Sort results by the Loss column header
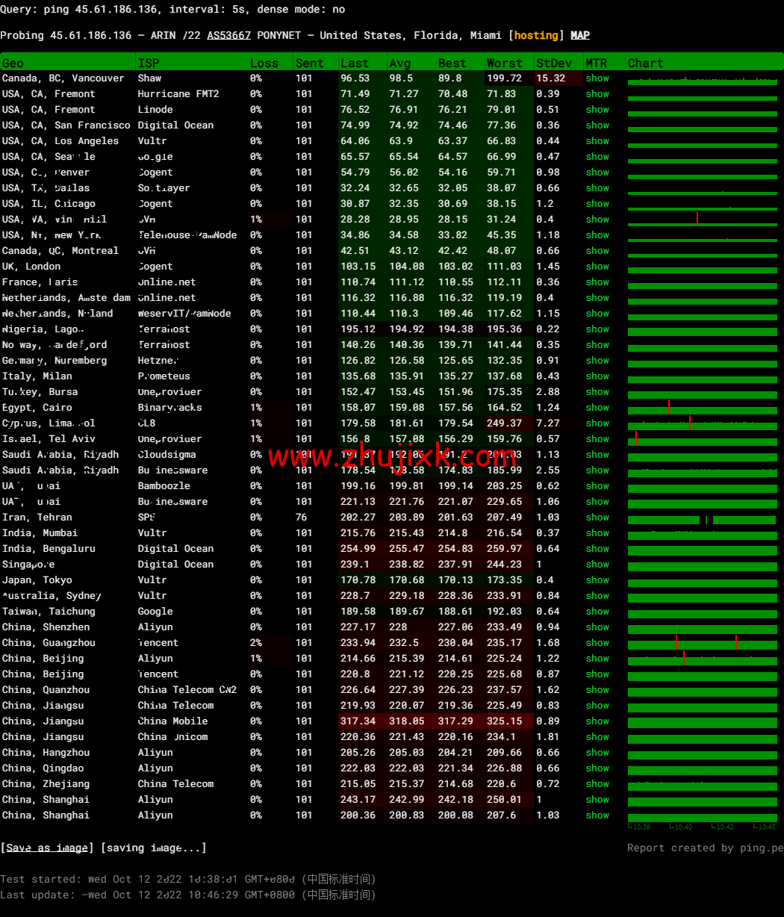This screenshot has width=784, height=917. (x=264, y=63)
